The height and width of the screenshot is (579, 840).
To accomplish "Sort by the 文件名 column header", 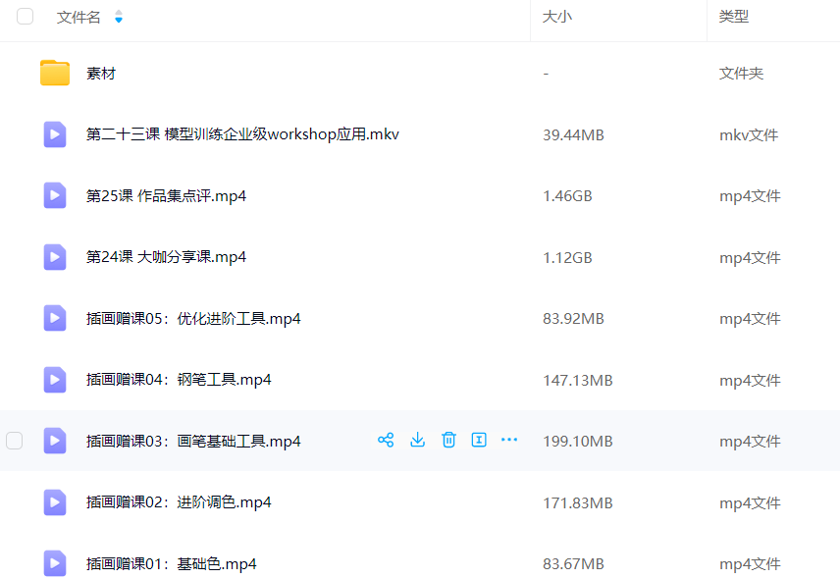I will pyautogui.click(x=79, y=17).
